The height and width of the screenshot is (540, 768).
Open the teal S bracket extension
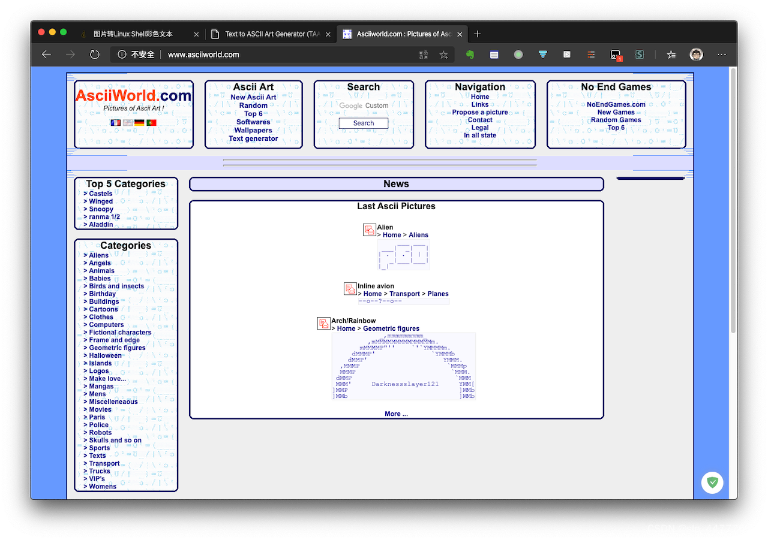click(x=640, y=55)
